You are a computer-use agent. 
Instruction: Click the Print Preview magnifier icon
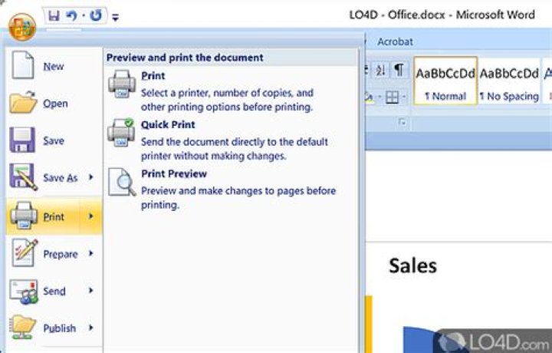coord(122,182)
